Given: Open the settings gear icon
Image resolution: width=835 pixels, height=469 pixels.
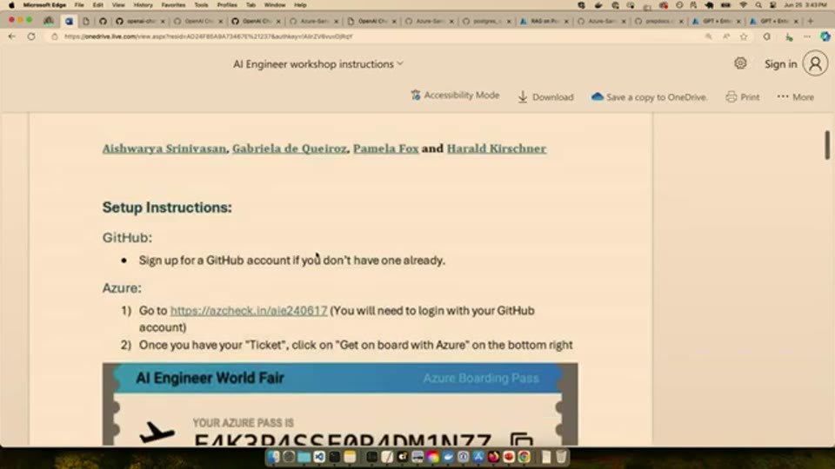Looking at the screenshot, I should [740, 63].
